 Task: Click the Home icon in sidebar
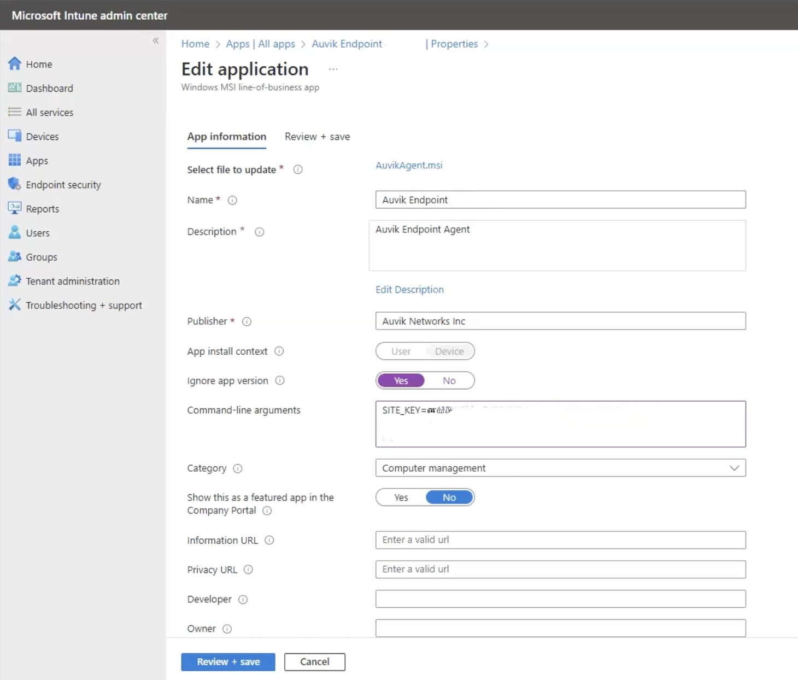pos(15,64)
